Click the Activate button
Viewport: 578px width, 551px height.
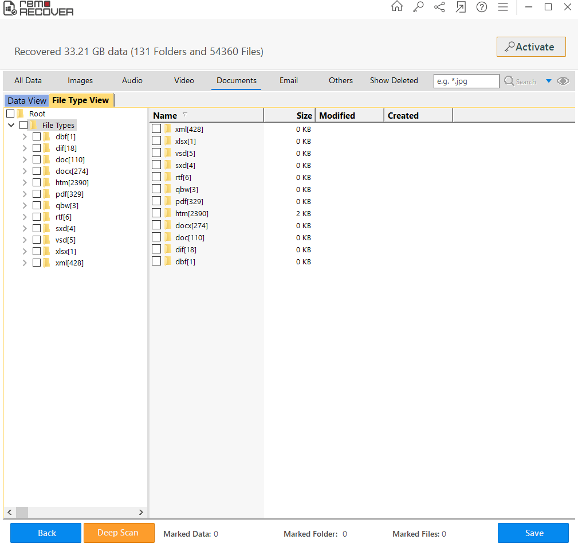tap(531, 47)
